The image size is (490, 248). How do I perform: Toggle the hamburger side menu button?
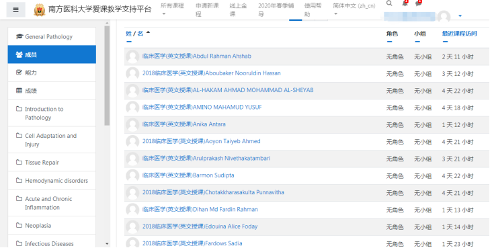(x=16, y=9)
